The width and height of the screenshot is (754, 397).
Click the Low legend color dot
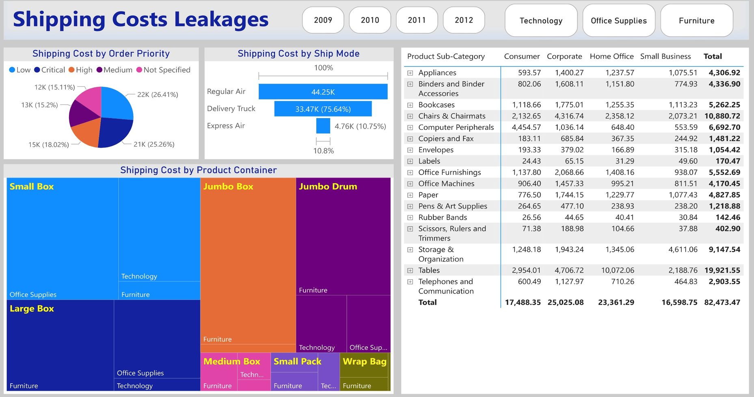click(x=12, y=70)
